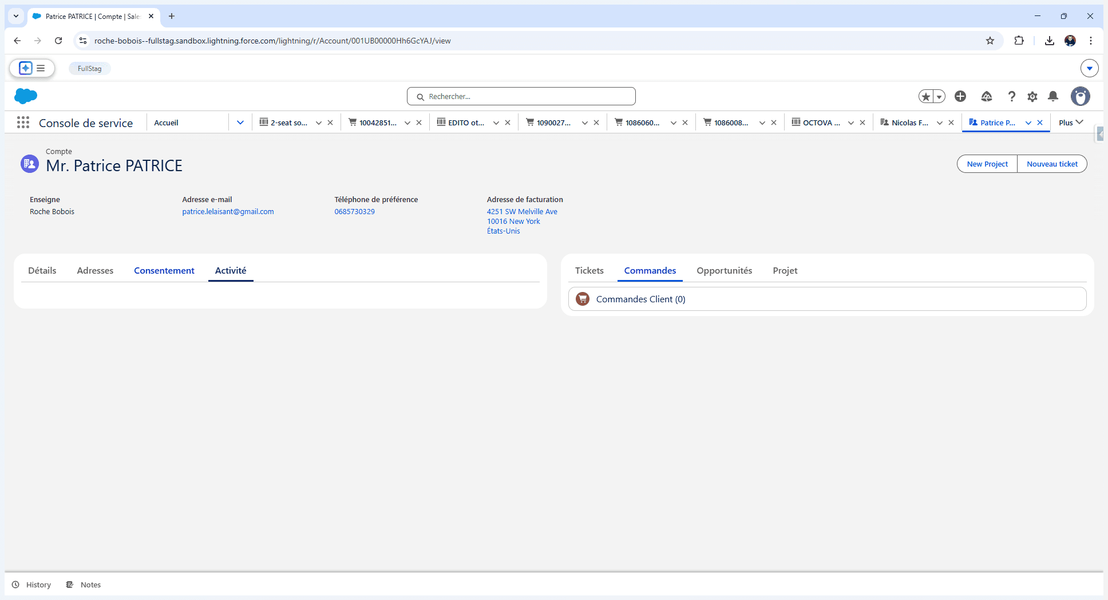1108x600 pixels.
Task: Click the Salesforce cloud logo
Action: (26, 96)
